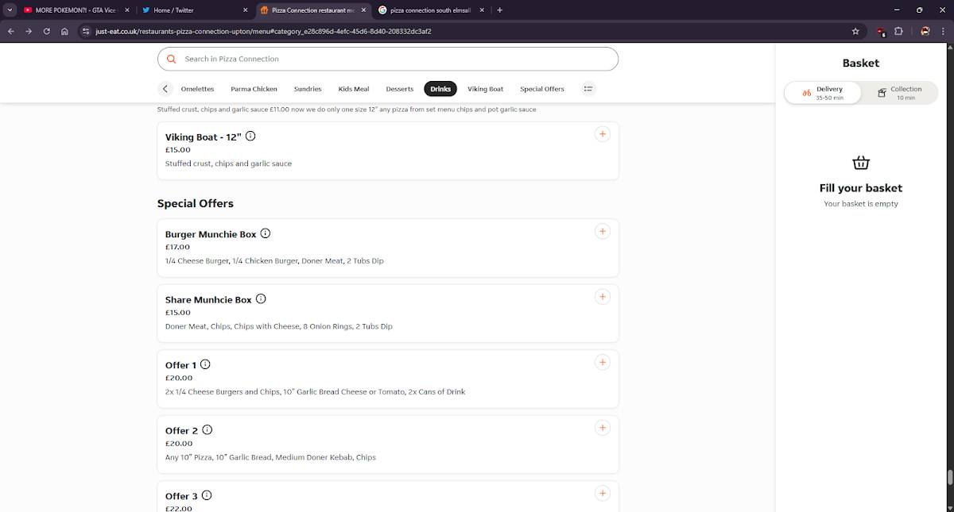Jump to Viking Boat category

point(486,89)
